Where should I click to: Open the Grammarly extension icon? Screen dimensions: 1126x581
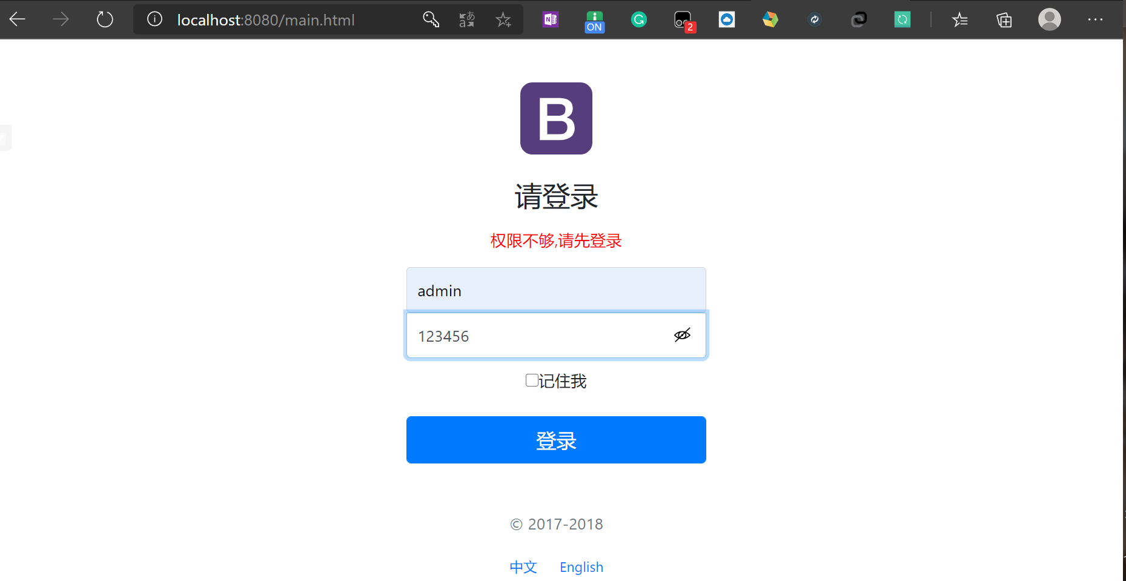639,19
